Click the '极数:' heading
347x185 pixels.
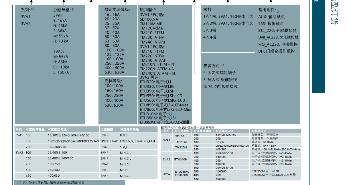pos(208,10)
